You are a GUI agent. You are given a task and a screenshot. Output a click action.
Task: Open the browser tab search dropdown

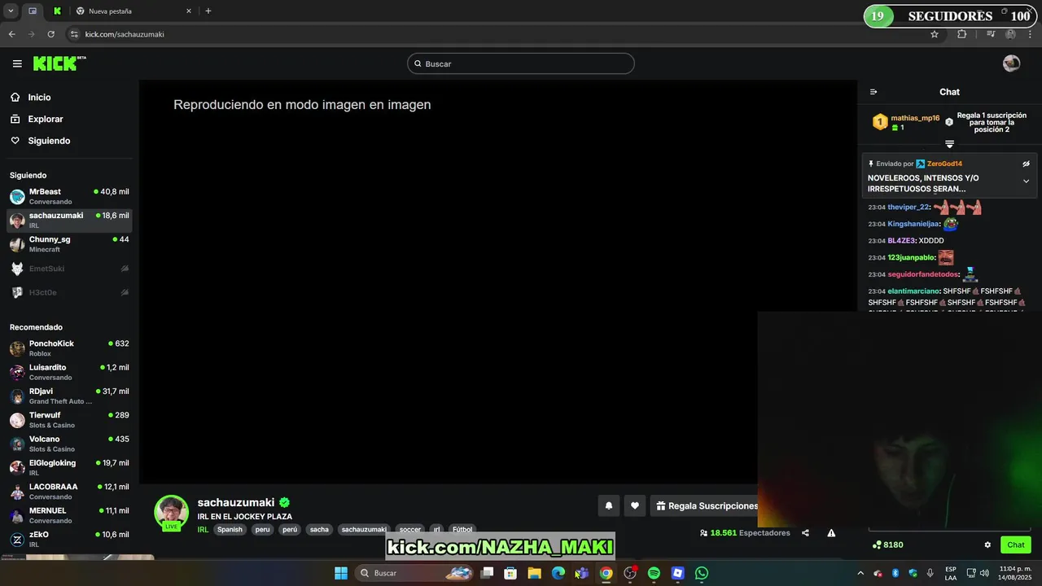point(11,11)
